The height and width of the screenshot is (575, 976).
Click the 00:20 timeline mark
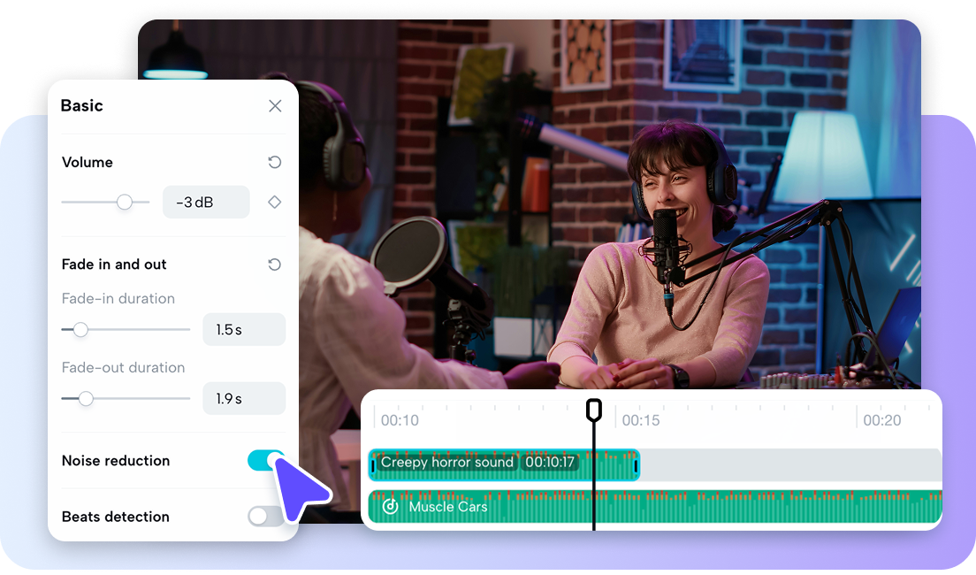click(882, 420)
